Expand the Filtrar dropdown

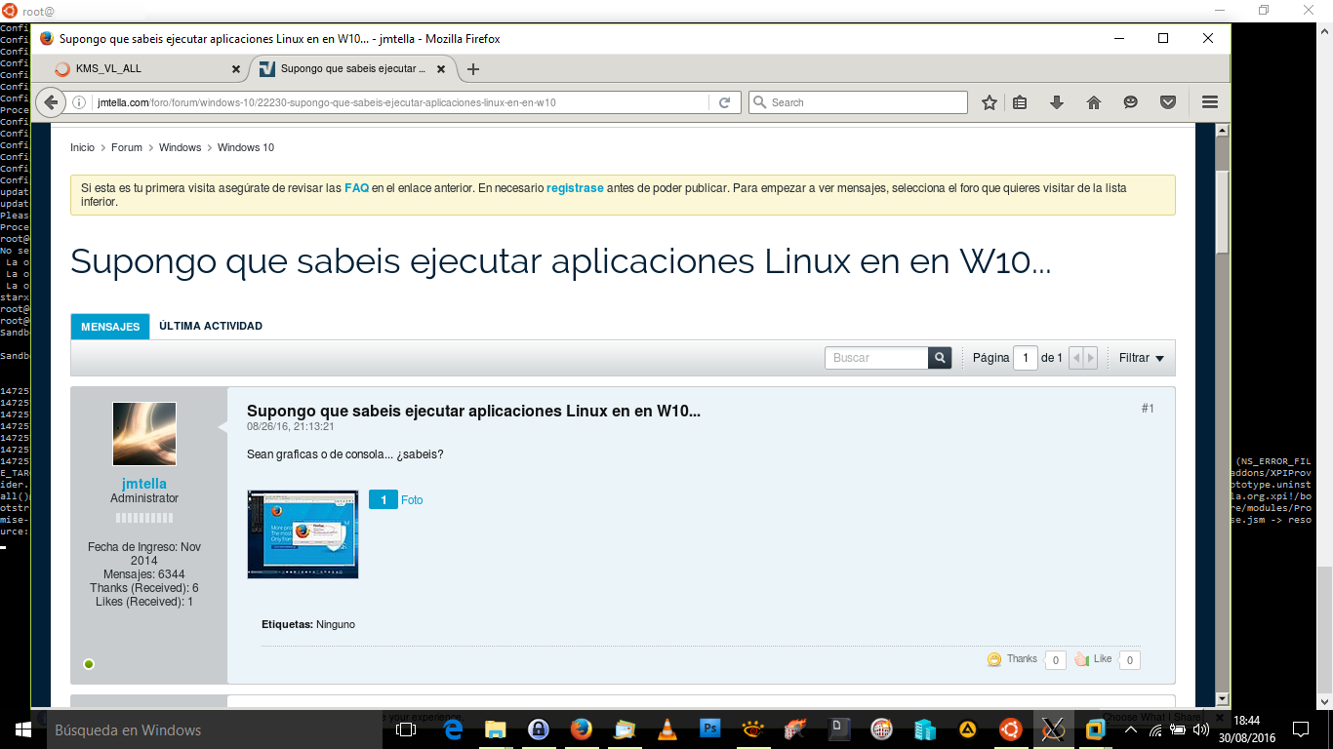pyautogui.click(x=1141, y=358)
